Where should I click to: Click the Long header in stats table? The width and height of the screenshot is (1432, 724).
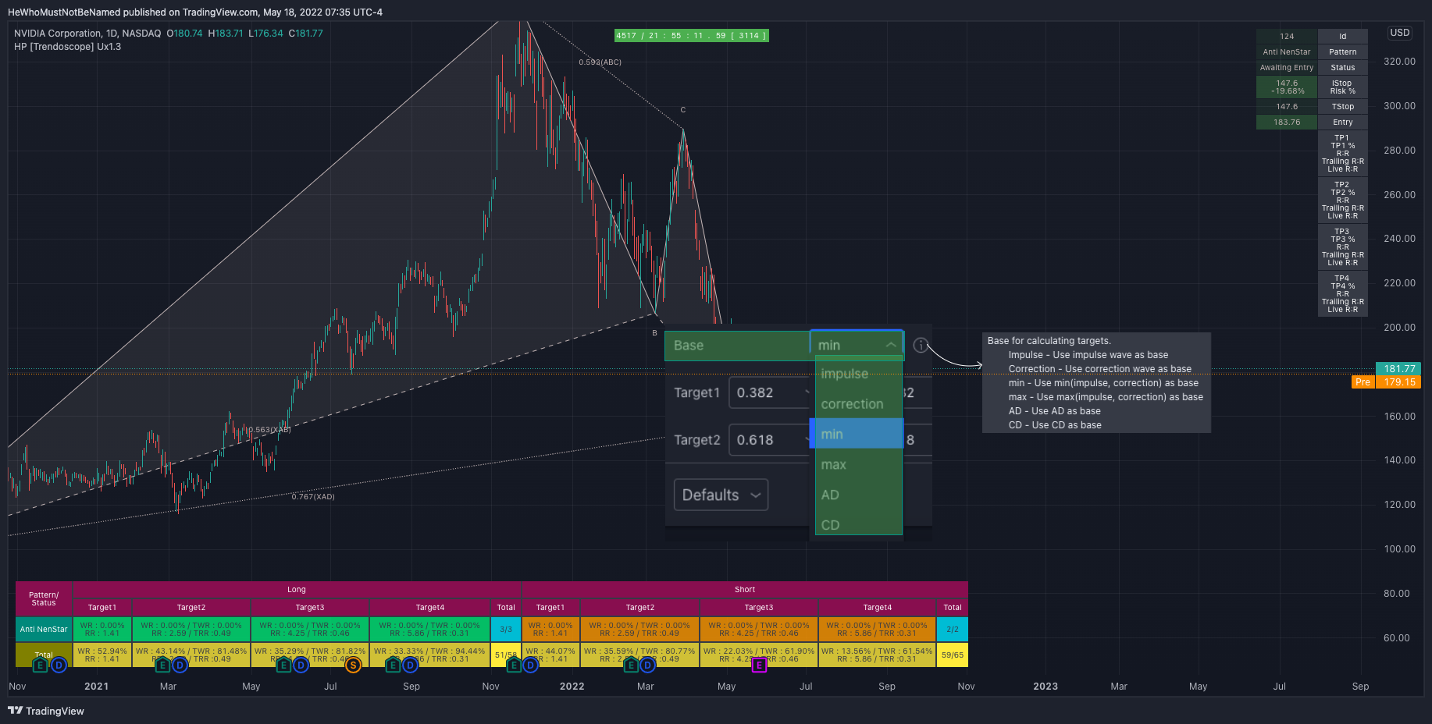[297, 589]
